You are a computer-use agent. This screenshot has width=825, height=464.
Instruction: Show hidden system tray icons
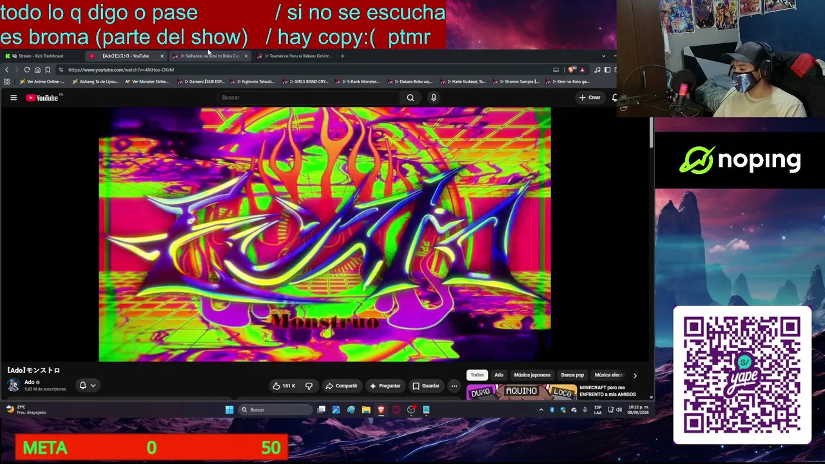[x=541, y=410]
